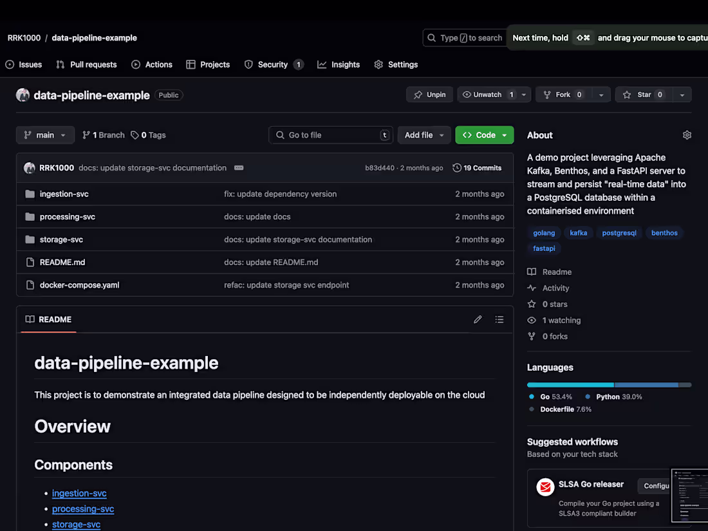Click the RRK1000 avatar in the commit bar
The height and width of the screenshot is (531, 708).
(30, 167)
